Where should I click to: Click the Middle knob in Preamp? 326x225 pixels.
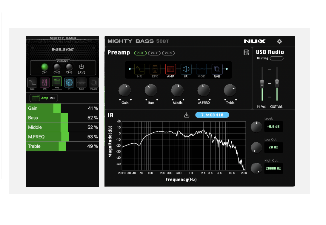(x=177, y=90)
